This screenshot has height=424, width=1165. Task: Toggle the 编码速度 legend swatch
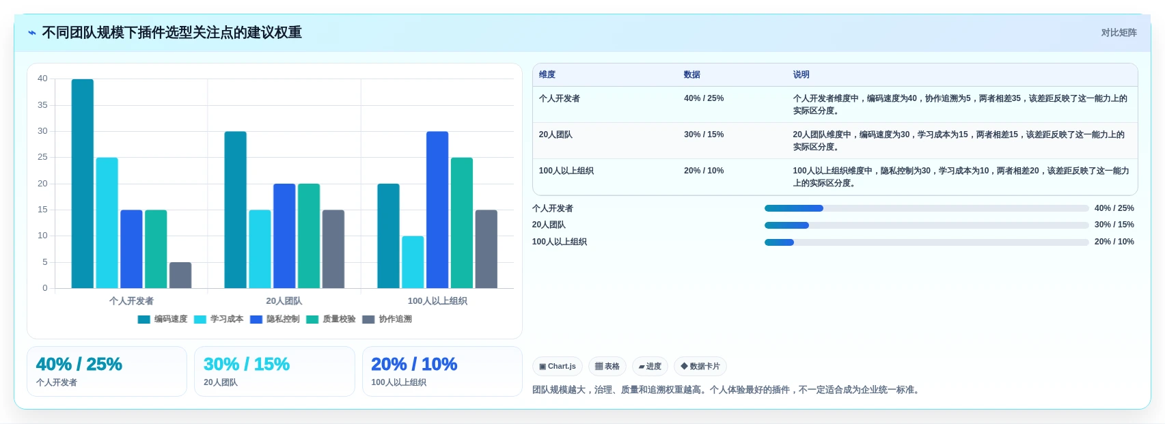(143, 320)
